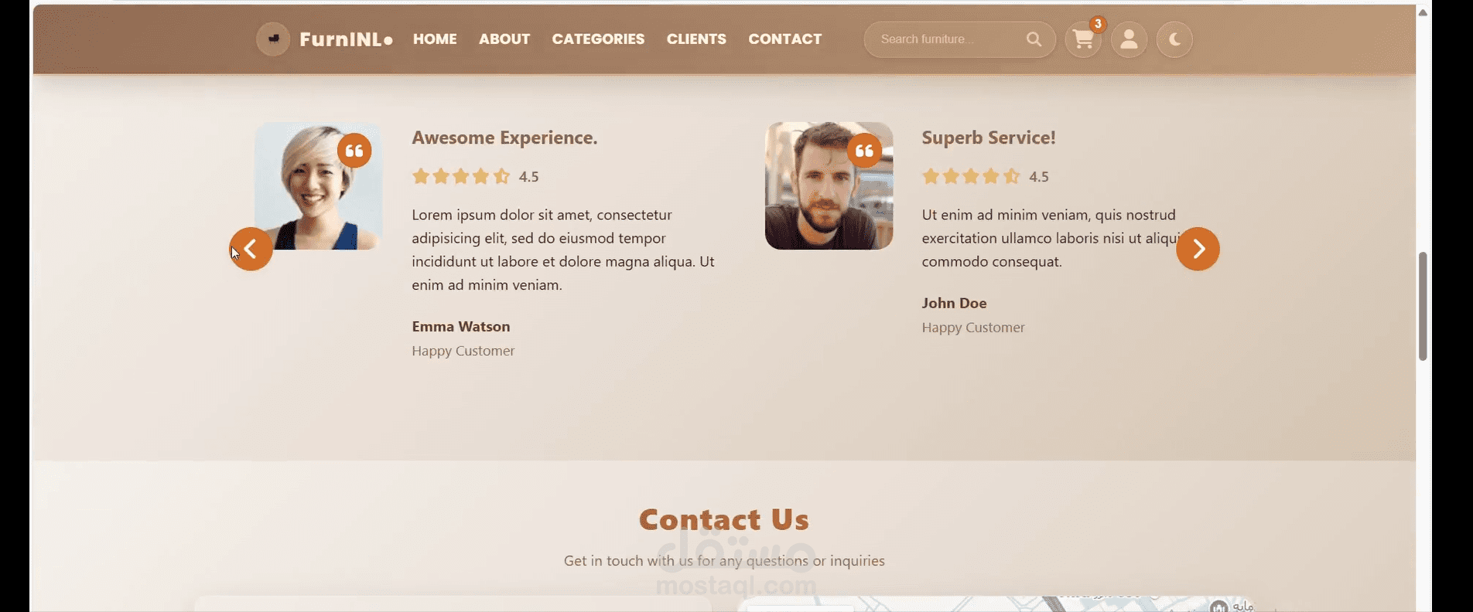Jump to the CLIENTS section
The height and width of the screenshot is (612, 1473).
[x=696, y=39]
